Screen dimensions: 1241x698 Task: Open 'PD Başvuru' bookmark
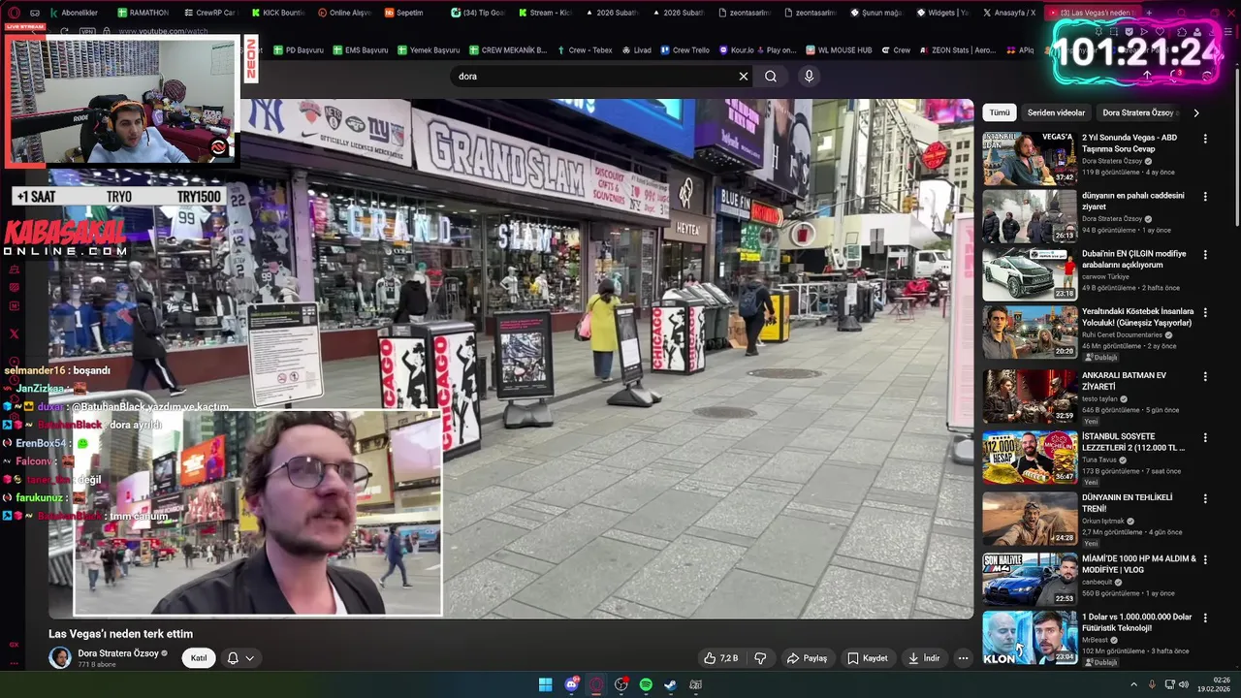[x=299, y=50]
